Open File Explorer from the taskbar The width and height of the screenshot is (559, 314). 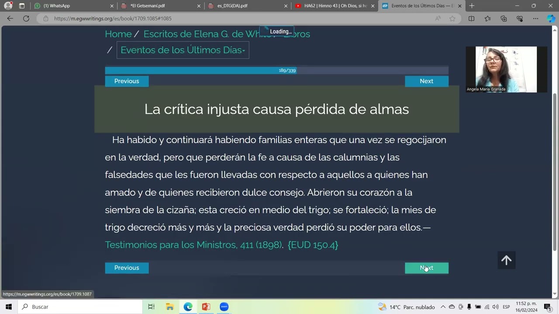(x=170, y=307)
